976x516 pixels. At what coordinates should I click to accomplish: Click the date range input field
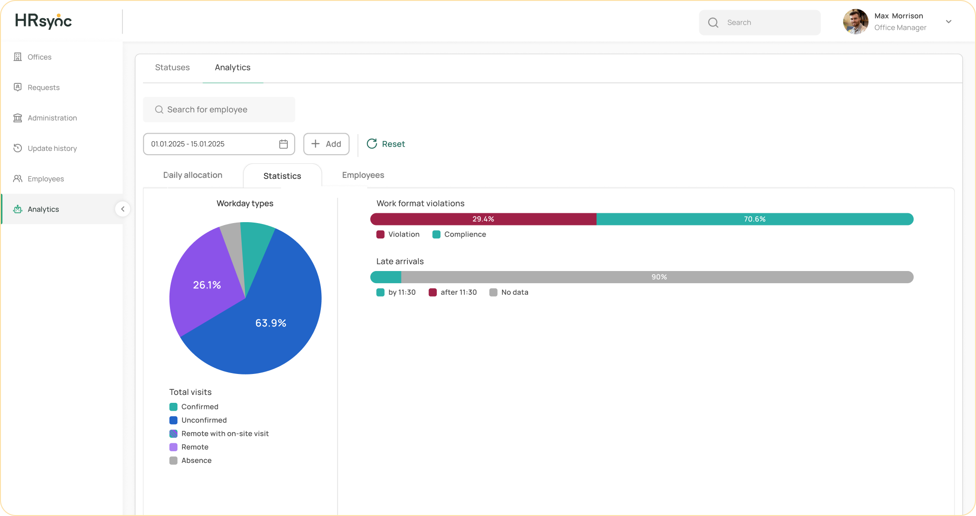click(x=219, y=143)
